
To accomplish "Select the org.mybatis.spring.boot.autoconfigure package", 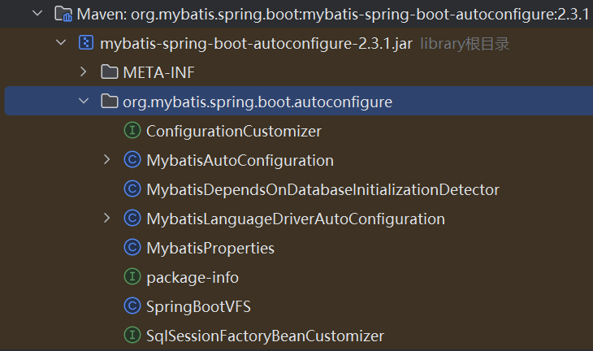I will (258, 102).
